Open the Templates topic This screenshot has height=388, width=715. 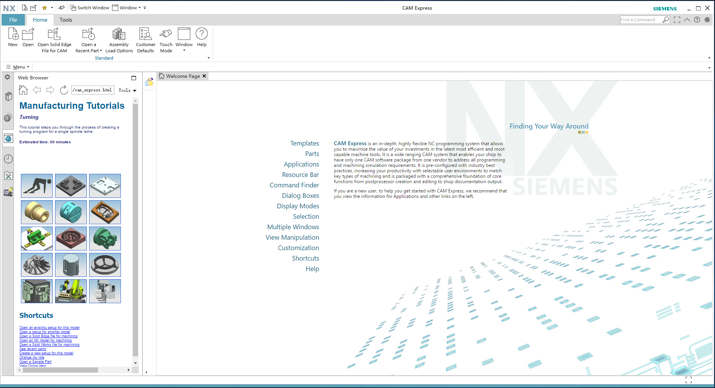pyautogui.click(x=305, y=143)
